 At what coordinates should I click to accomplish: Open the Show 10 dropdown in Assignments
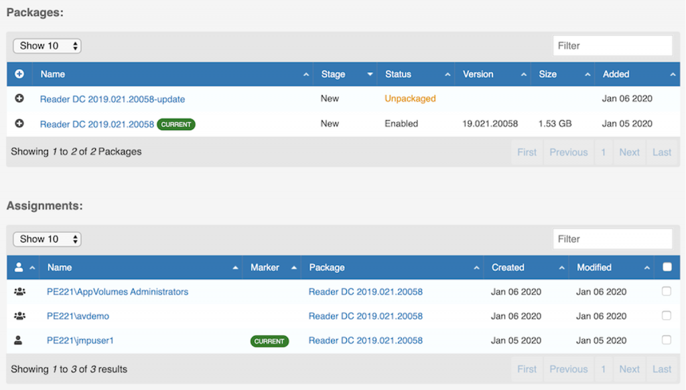coord(47,239)
